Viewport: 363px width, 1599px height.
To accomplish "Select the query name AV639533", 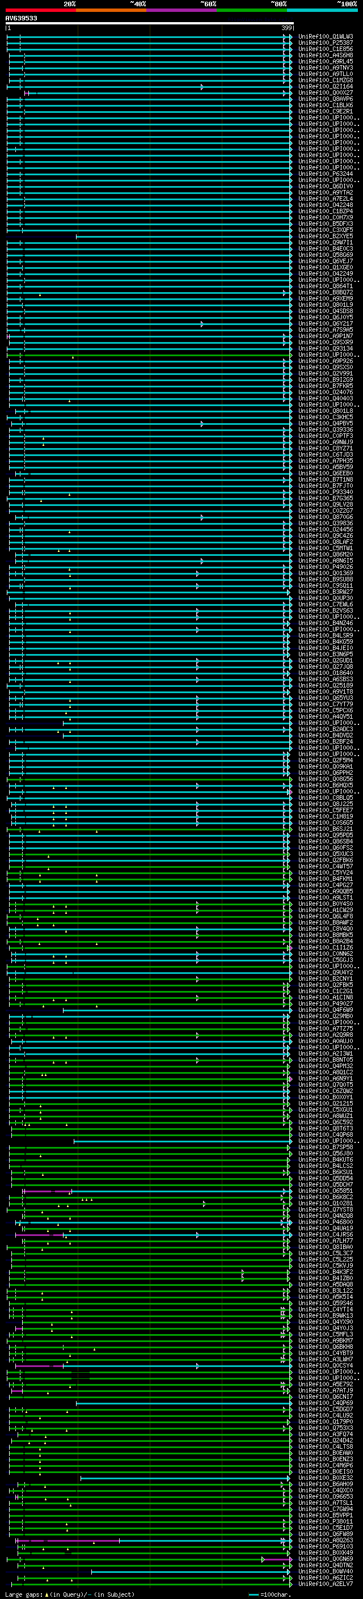I will coord(21,18).
